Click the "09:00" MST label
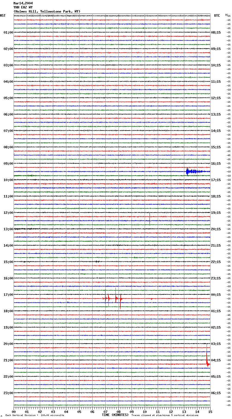Screen dimensions: 232x419 (x=8, y=164)
